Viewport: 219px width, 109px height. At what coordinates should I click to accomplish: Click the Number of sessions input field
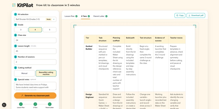coord(35,62)
